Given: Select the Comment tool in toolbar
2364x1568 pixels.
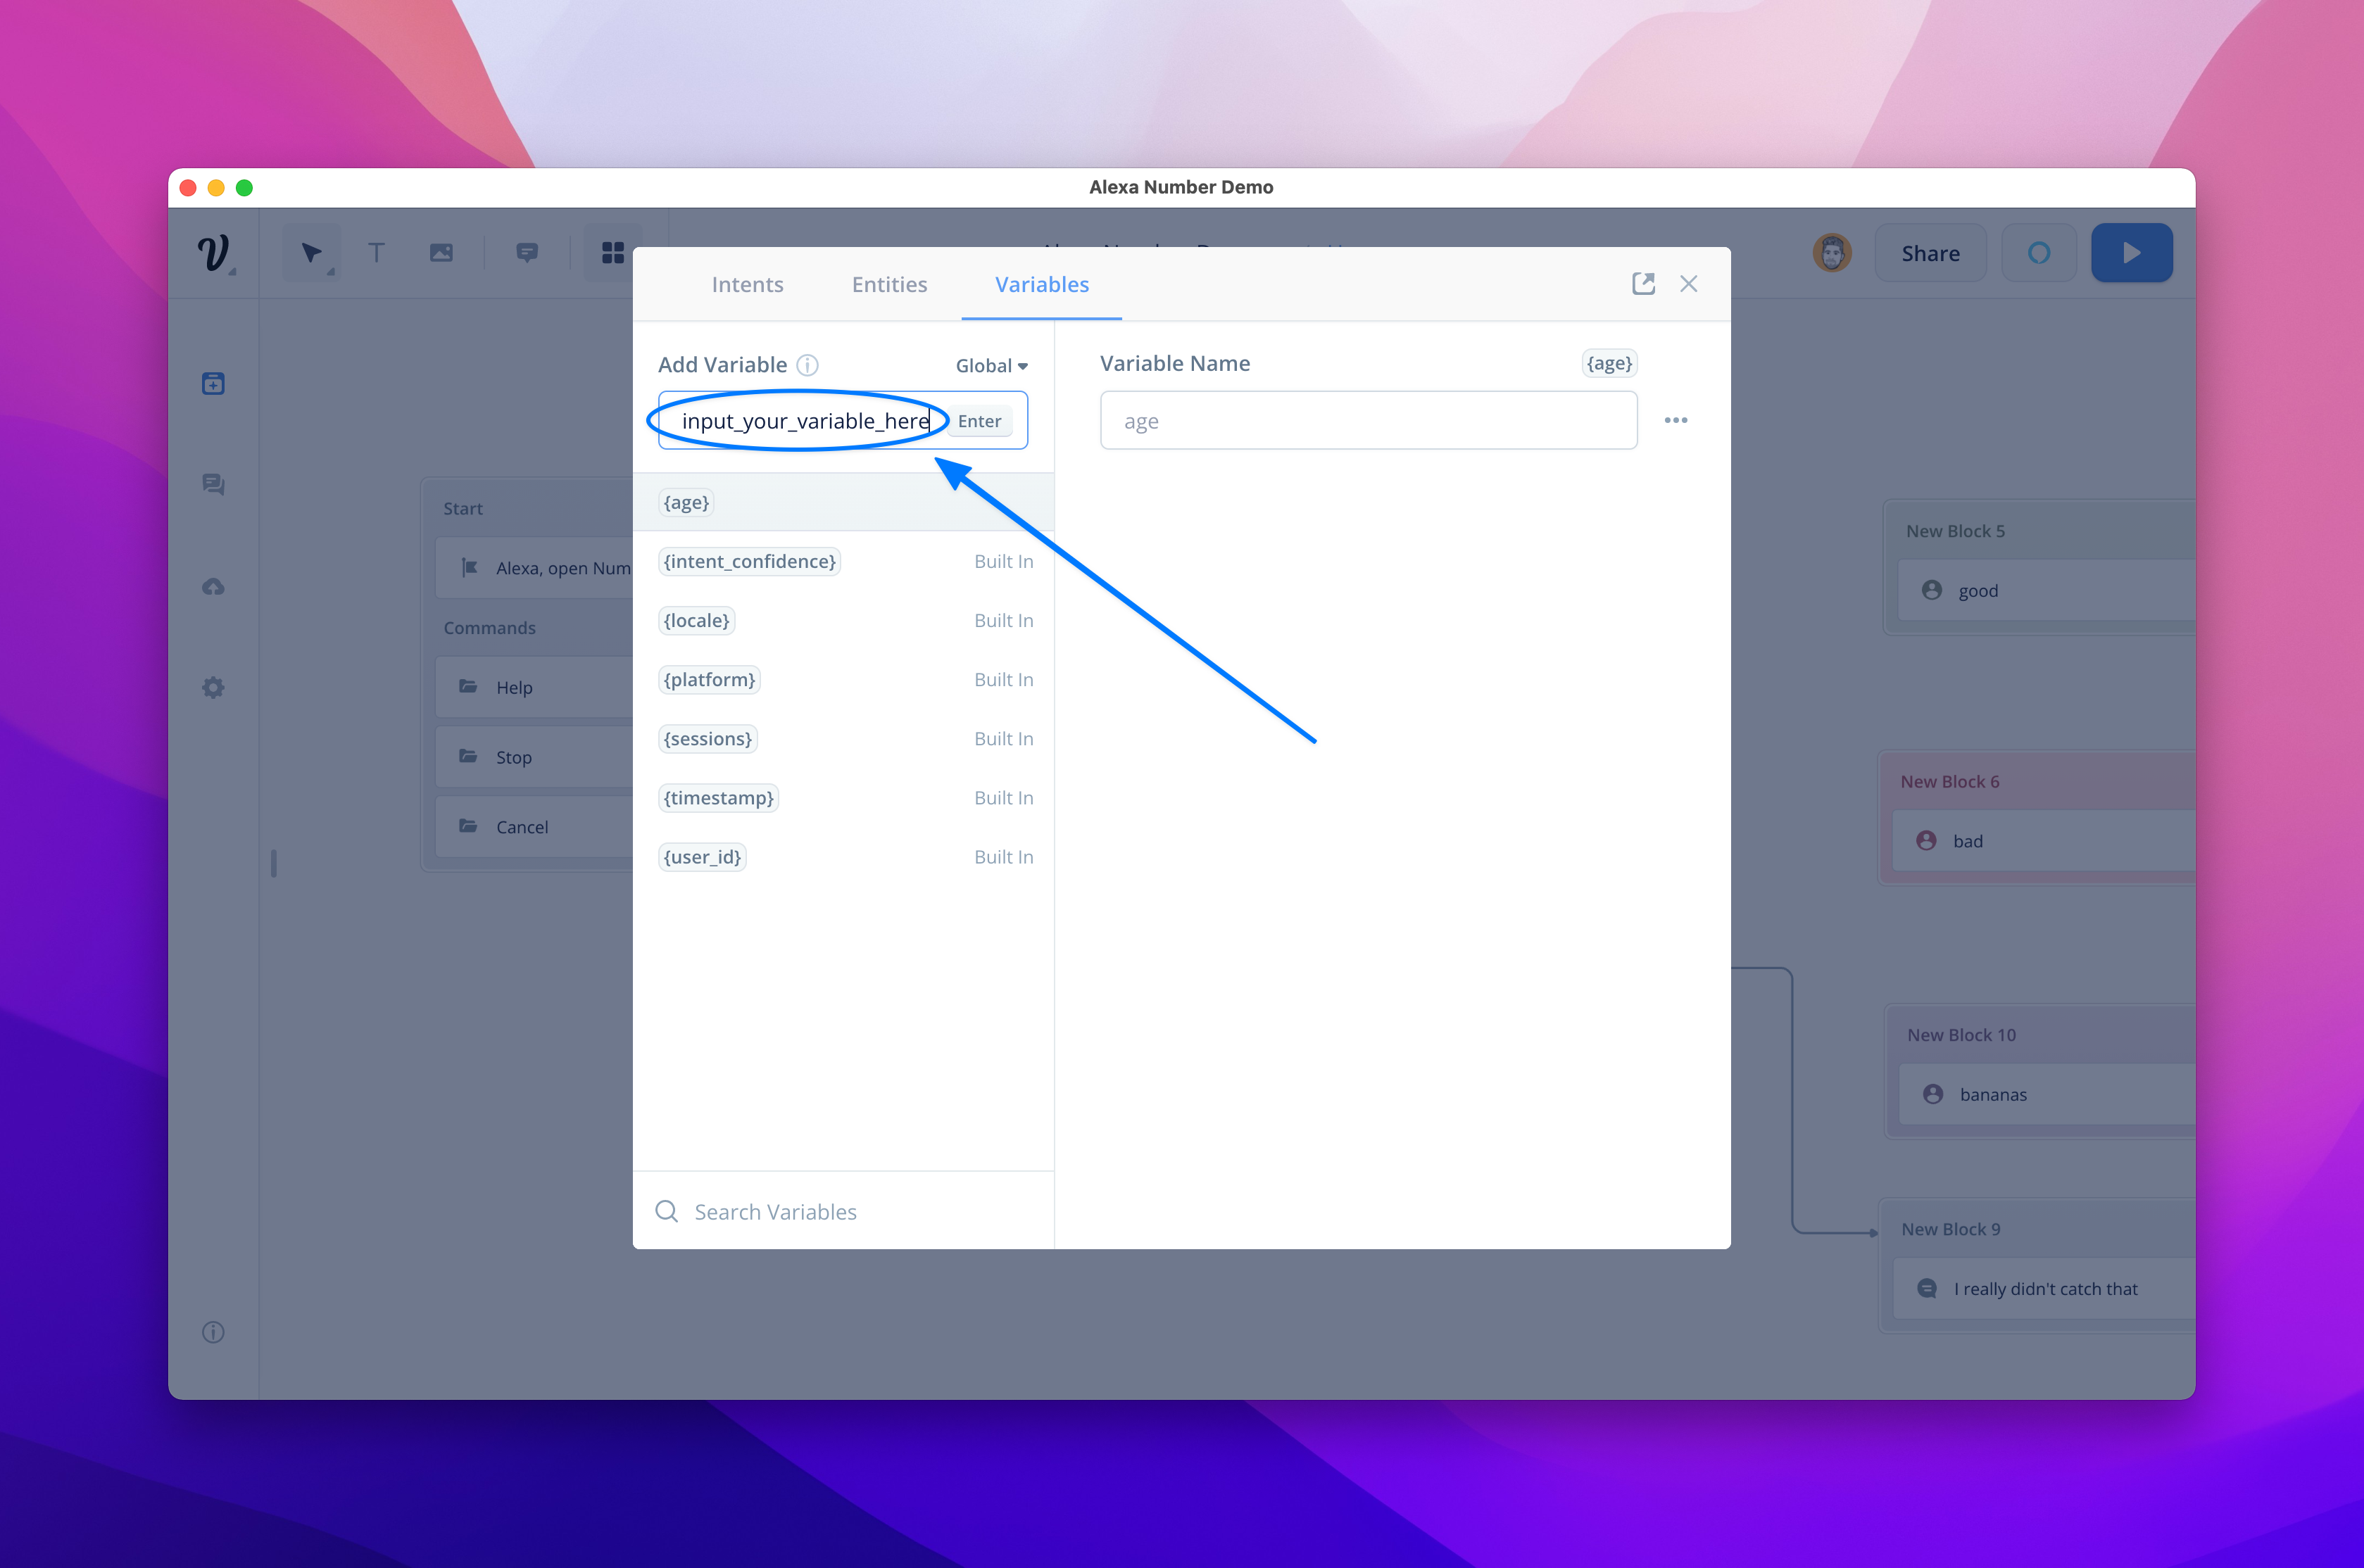Looking at the screenshot, I should [x=527, y=253].
